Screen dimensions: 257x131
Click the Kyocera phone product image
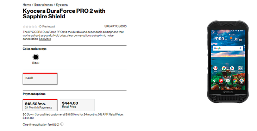click(228, 62)
